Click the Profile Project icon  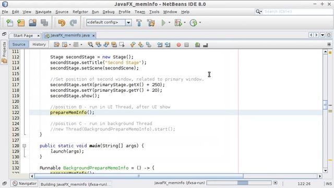coord(193,22)
